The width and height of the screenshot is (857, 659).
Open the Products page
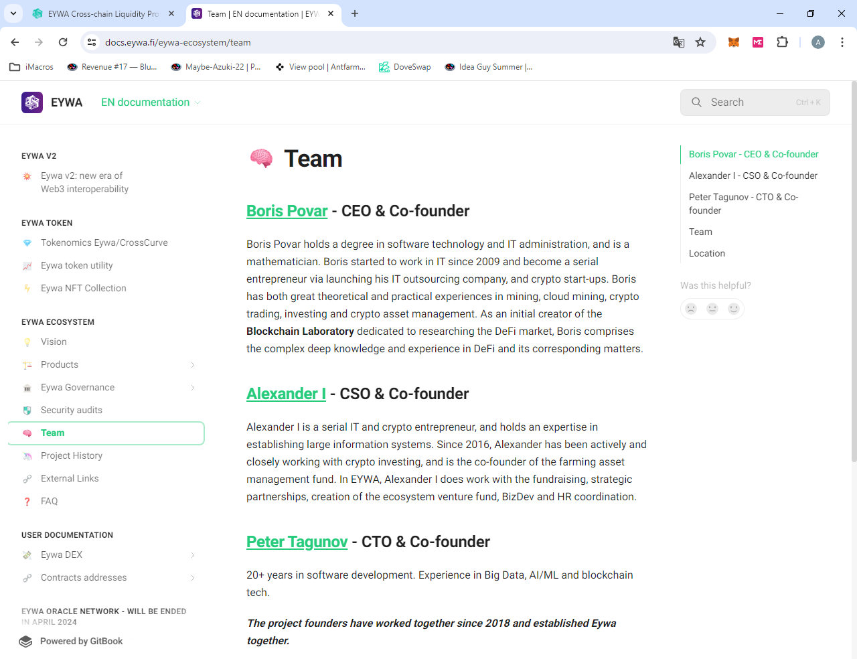(x=60, y=364)
